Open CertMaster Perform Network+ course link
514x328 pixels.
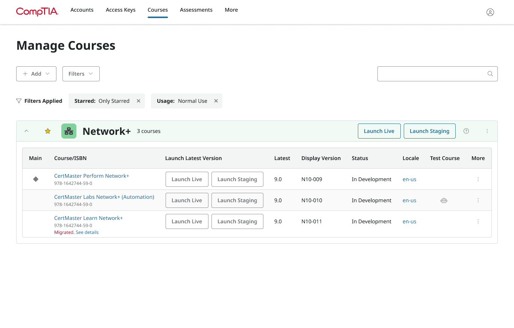pyautogui.click(x=91, y=176)
